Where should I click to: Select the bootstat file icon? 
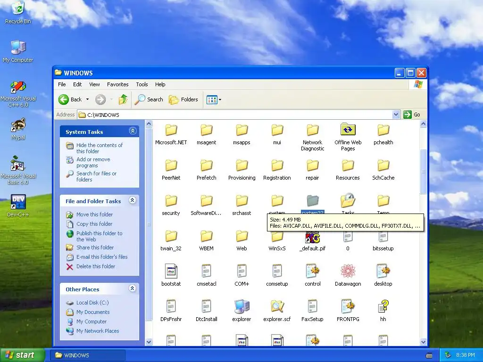point(171,271)
